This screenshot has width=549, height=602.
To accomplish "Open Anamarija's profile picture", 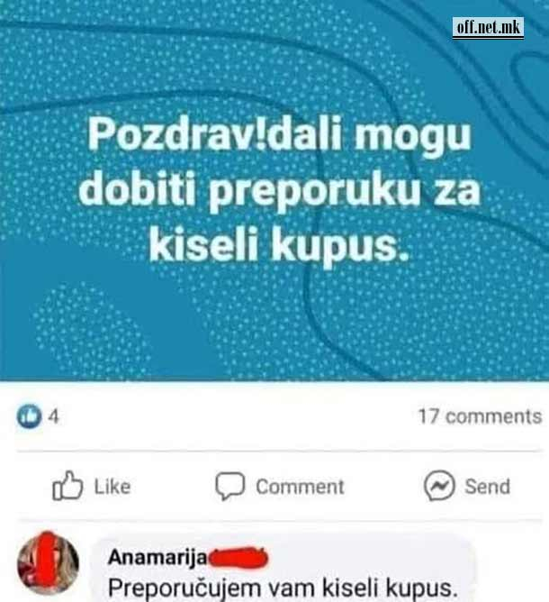I will pos(49,564).
